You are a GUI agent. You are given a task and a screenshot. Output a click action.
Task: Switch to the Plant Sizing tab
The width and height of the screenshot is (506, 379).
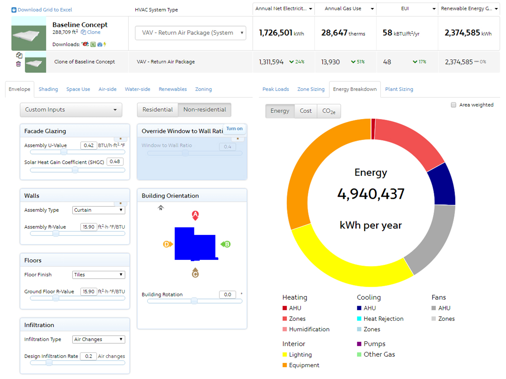pos(399,89)
